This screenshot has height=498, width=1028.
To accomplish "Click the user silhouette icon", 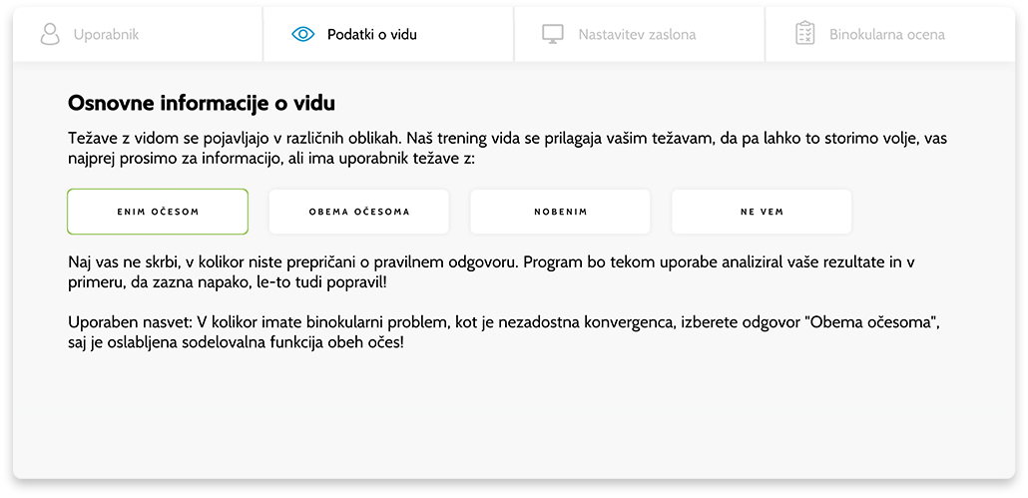I will [x=50, y=34].
